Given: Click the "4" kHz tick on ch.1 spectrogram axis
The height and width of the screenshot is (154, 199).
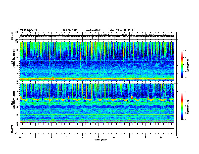Looking at the screenshot, I should point(17,66).
